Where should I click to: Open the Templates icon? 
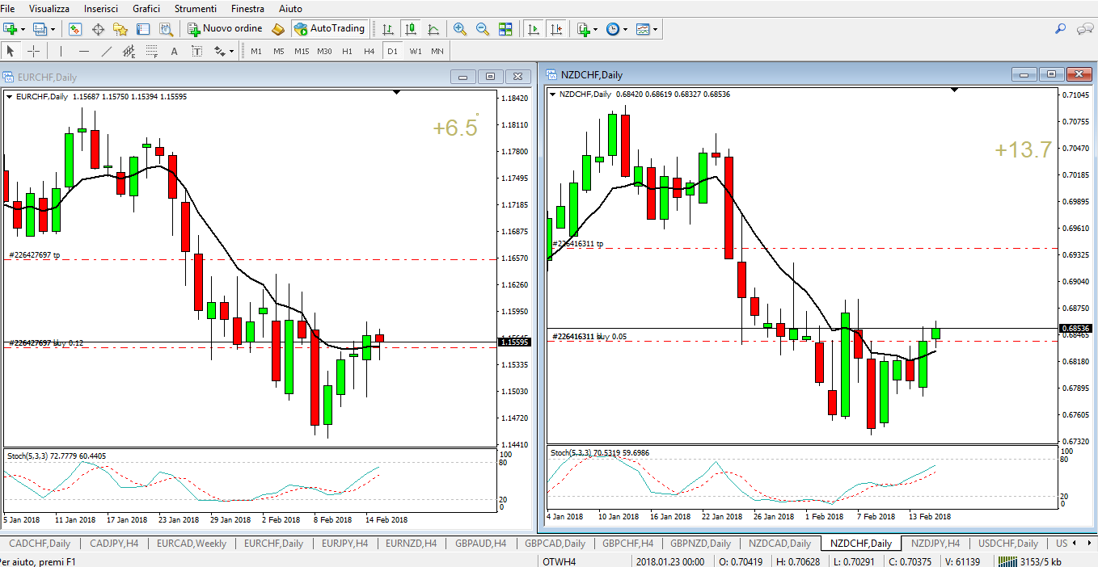[643, 29]
